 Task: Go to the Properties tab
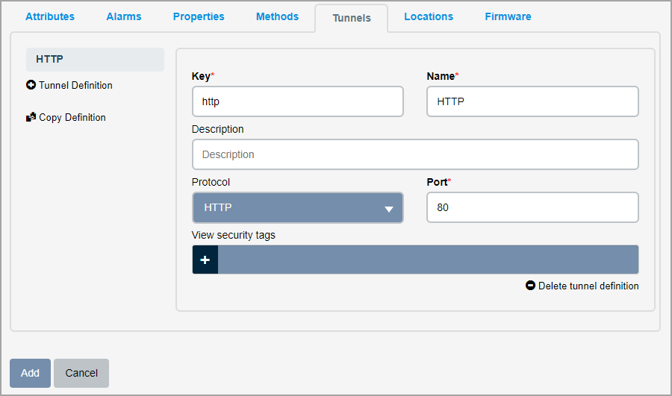click(199, 16)
